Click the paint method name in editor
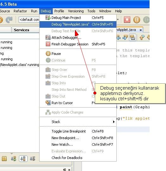166x171 pixels. point(126,107)
